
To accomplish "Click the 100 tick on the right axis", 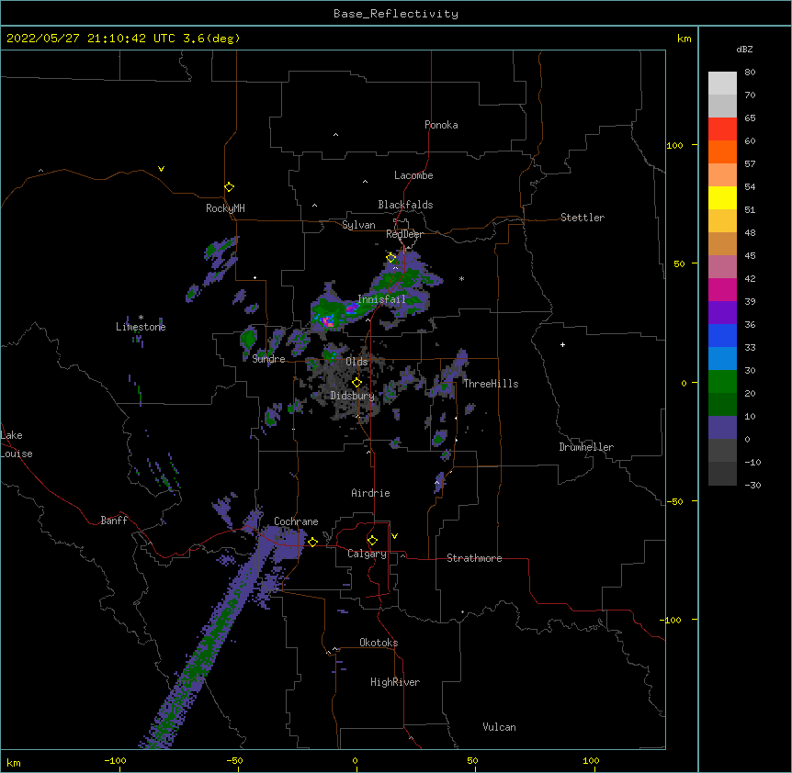I will [674, 145].
